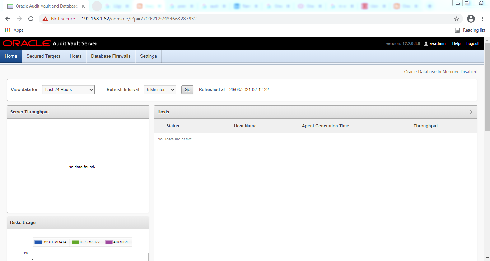Click the Apps grid icon

click(8, 30)
